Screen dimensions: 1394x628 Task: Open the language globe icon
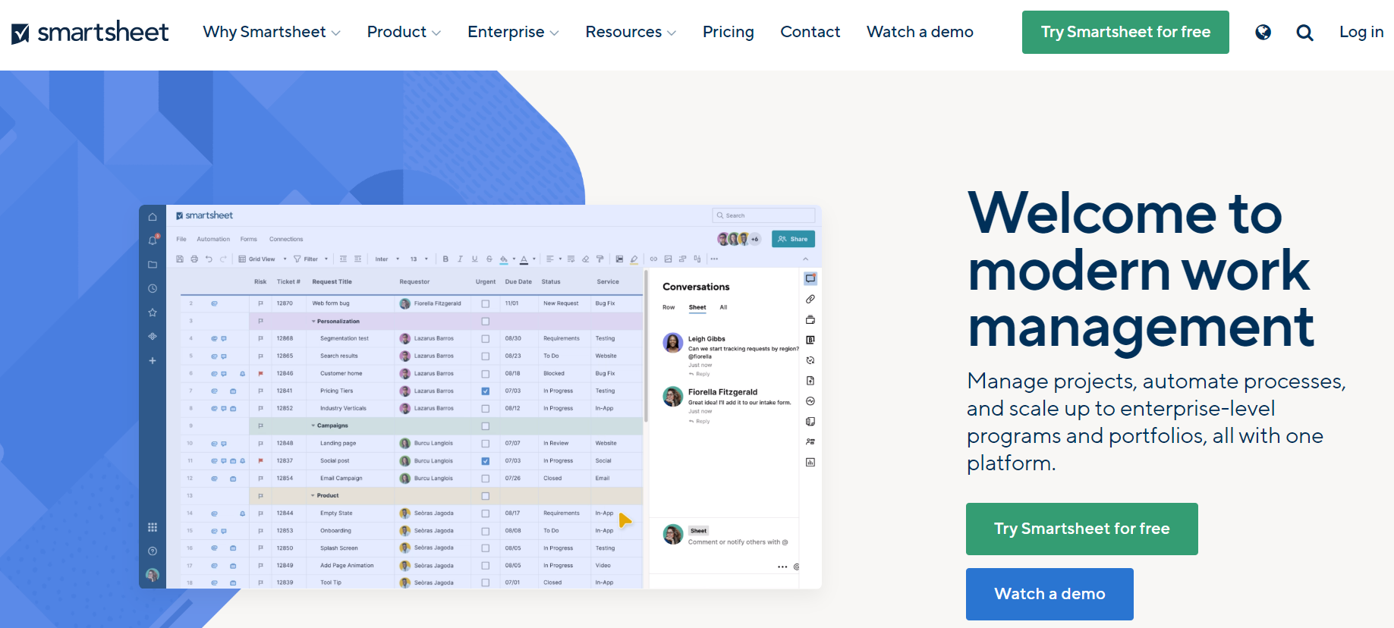pyautogui.click(x=1263, y=32)
